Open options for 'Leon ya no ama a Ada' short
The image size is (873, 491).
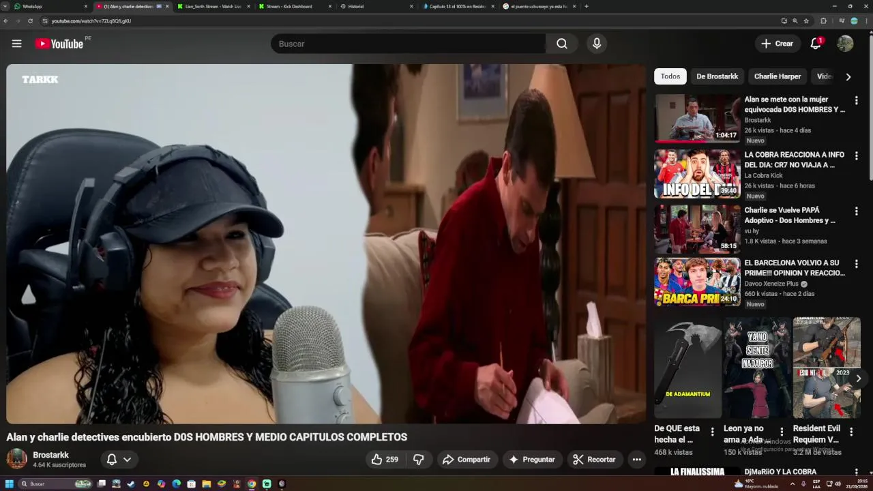pos(782,432)
